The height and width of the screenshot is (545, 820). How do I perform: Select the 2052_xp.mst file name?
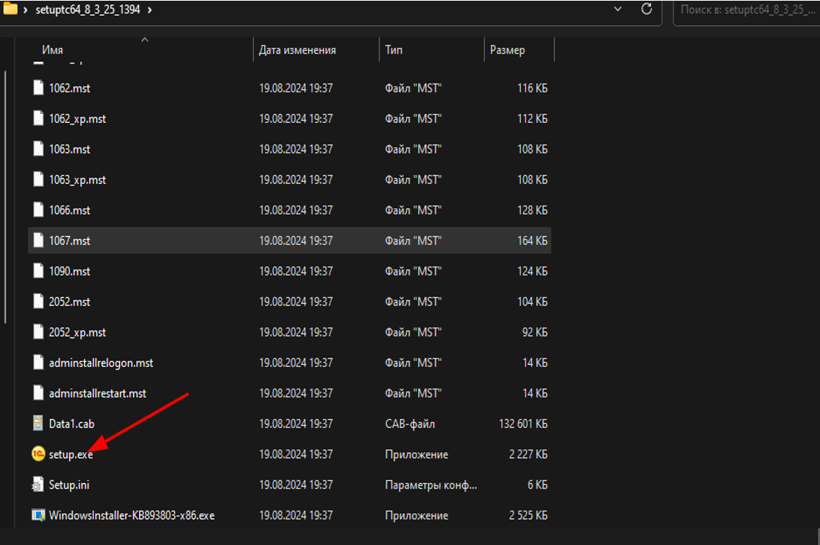point(77,332)
